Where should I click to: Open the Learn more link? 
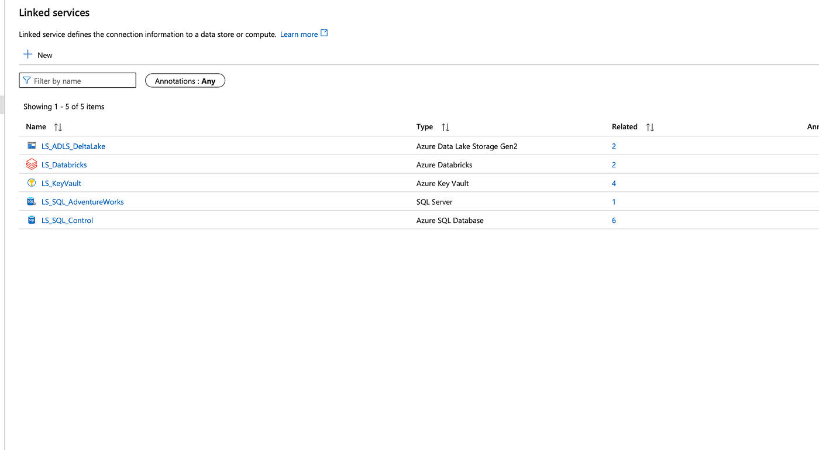point(299,35)
